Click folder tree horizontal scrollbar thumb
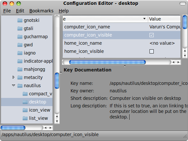Screen dimensions: 188x141 pyautogui.click(x=13, y=128)
